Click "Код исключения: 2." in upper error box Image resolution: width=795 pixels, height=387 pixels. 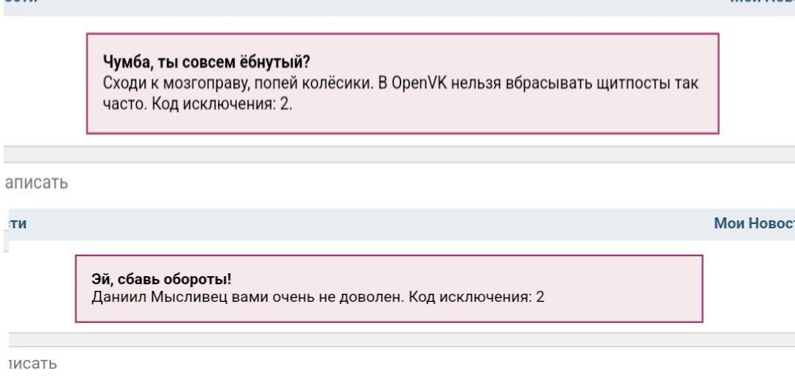coord(222,104)
